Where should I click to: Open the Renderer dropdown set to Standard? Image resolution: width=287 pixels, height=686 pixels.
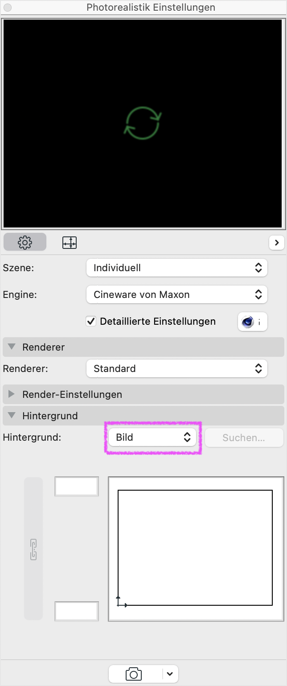coord(176,368)
